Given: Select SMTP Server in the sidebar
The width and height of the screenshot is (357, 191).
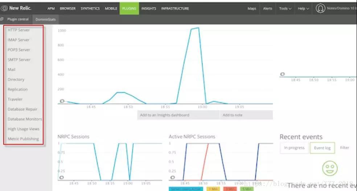Looking at the screenshot, I should [19, 60].
